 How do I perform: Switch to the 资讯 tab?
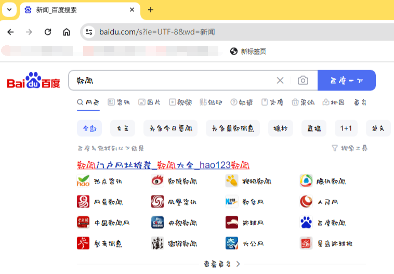tap(119, 102)
